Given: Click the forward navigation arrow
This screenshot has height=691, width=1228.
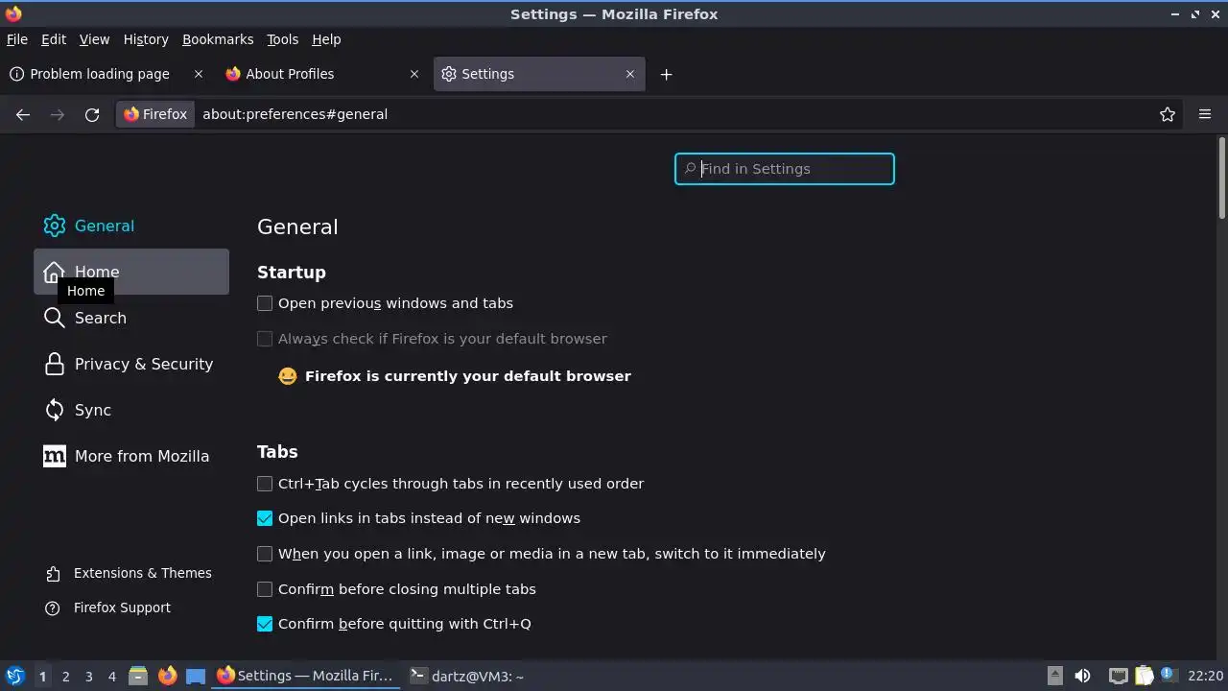Looking at the screenshot, I should click(58, 114).
